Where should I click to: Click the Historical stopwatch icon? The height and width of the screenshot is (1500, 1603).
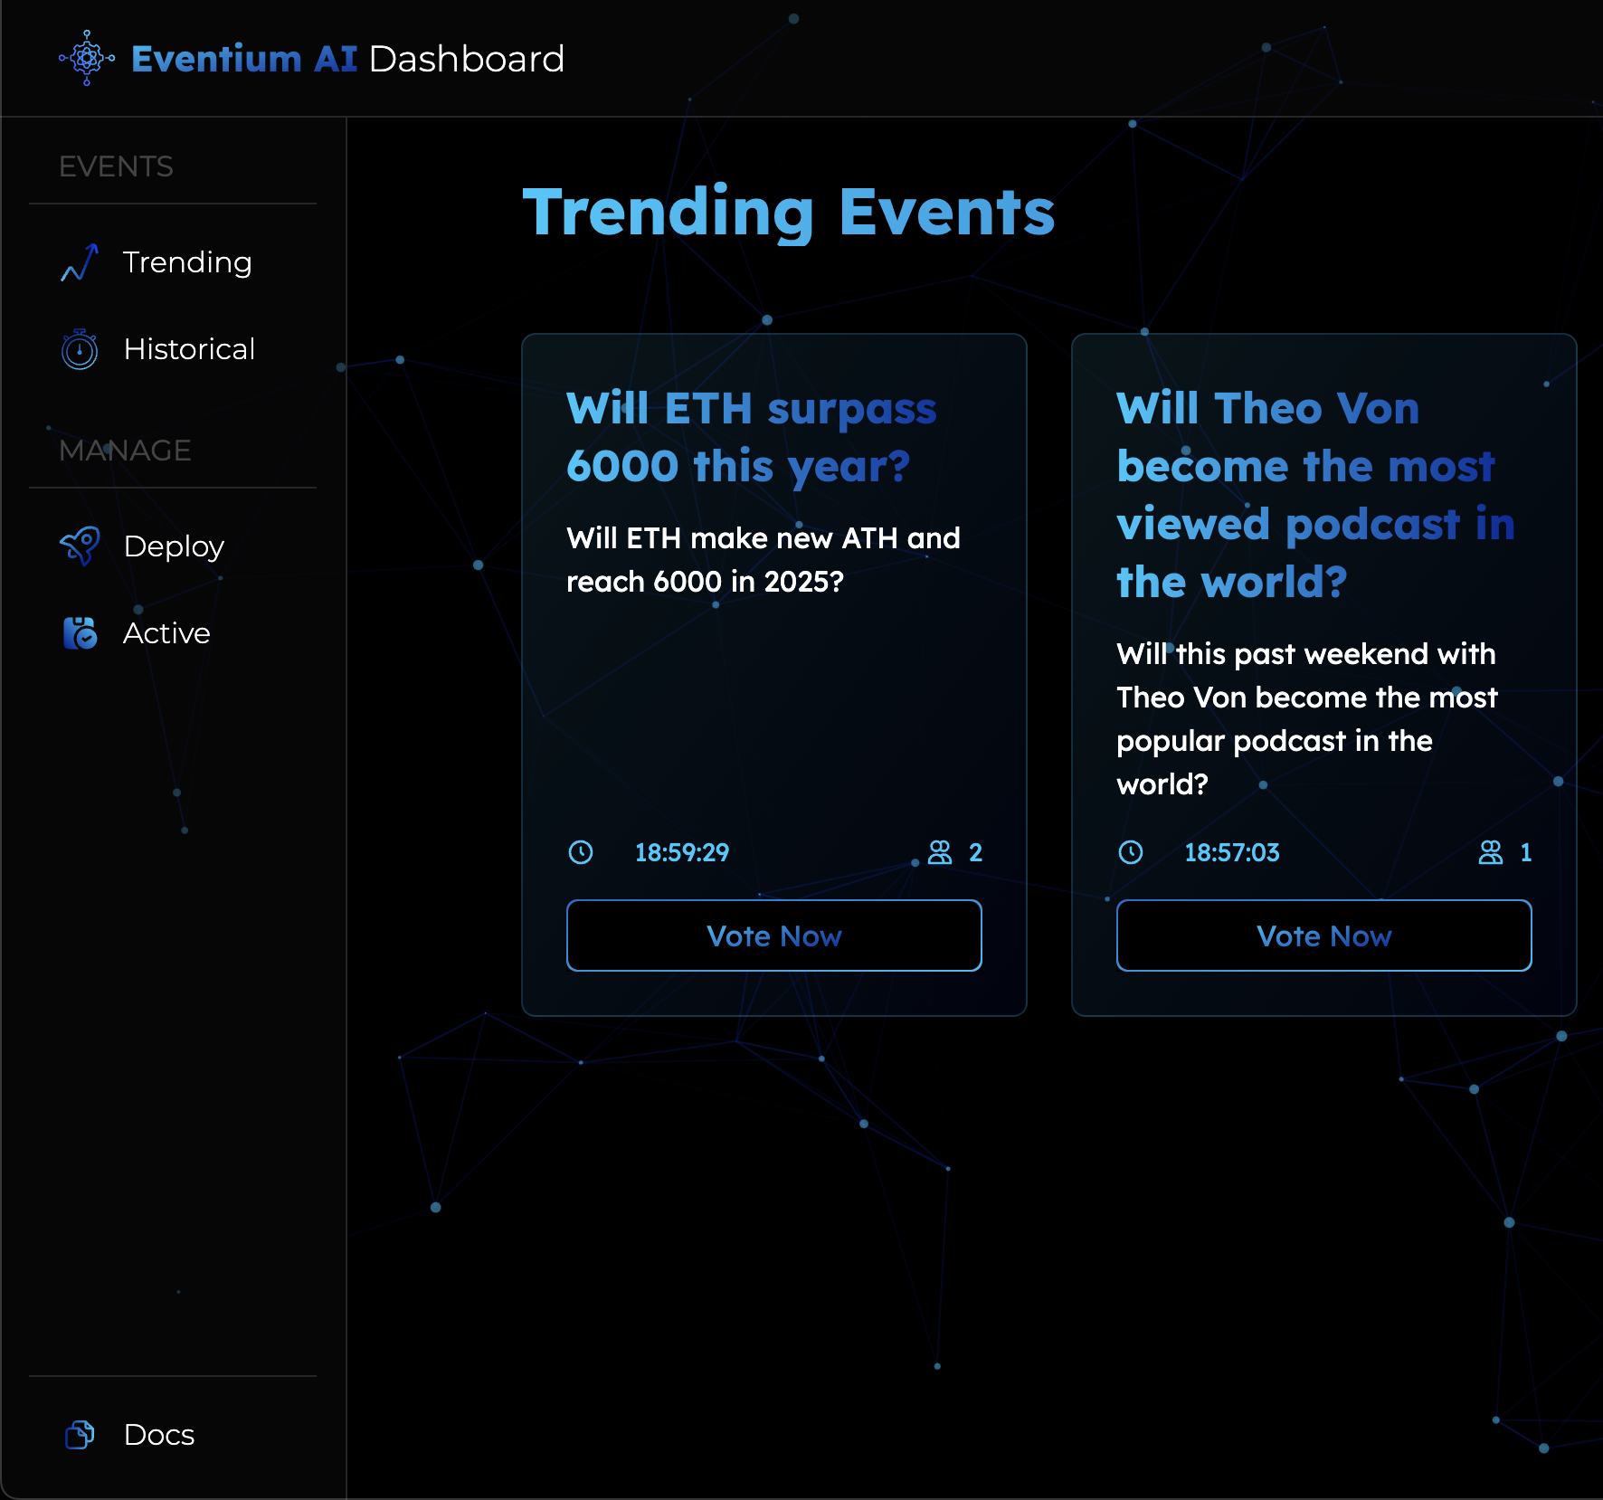coord(80,349)
